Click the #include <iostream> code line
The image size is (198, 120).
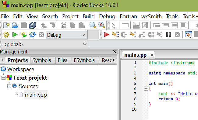coord(172,63)
